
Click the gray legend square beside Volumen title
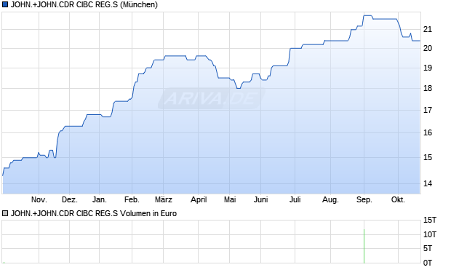click(x=5, y=213)
